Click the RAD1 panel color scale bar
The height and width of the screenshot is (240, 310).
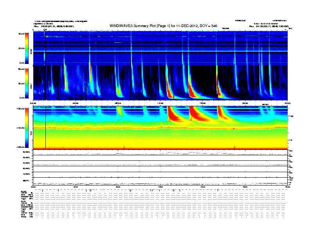(x=27, y=84)
